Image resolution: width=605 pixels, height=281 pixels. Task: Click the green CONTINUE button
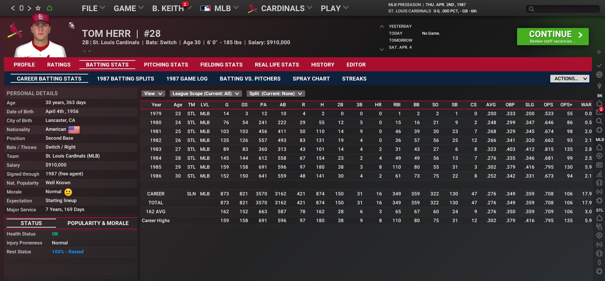coord(553,37)
